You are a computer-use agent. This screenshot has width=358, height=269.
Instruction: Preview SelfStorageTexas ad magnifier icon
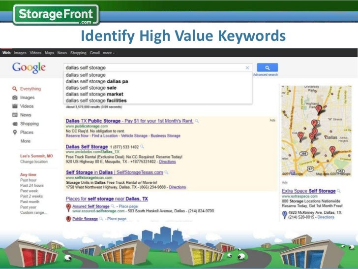click(166, 172)
